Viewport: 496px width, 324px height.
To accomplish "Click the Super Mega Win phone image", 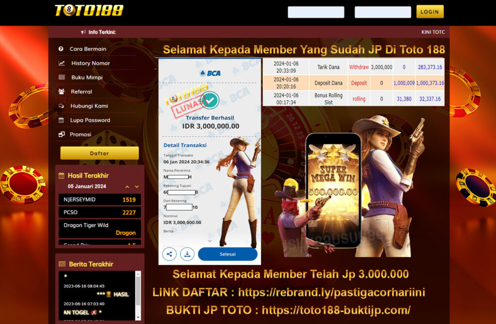I will click(333, 190).
